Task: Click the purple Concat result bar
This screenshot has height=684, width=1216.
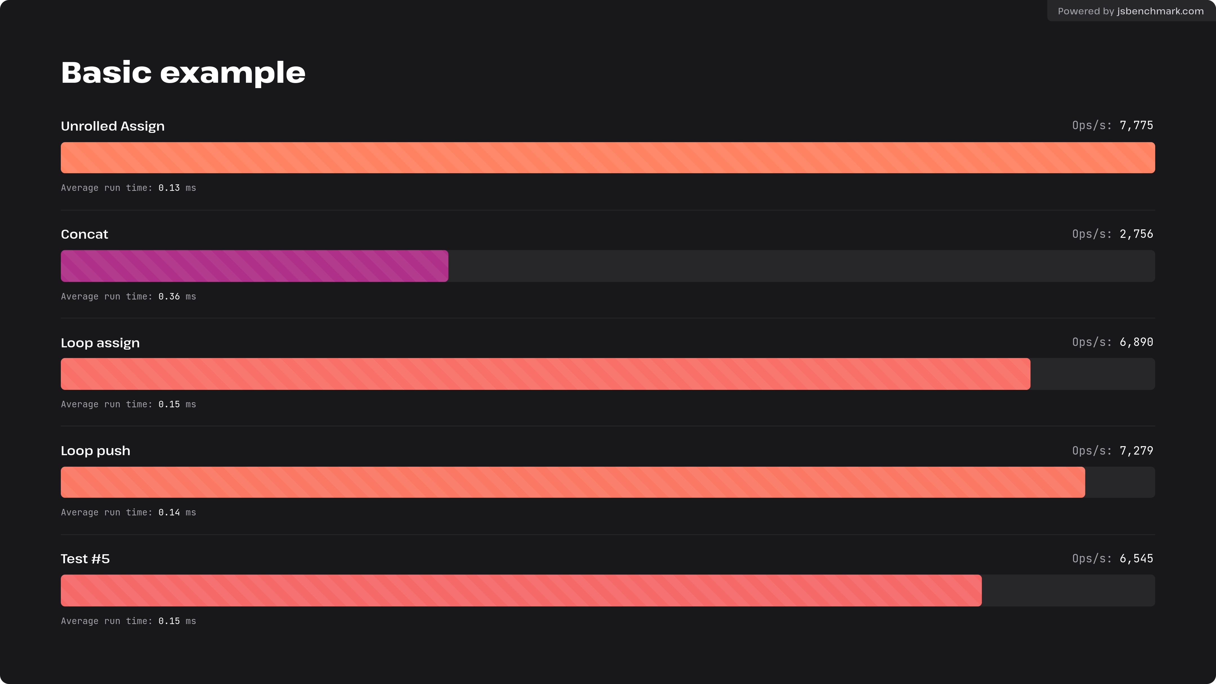Action: 254,266
